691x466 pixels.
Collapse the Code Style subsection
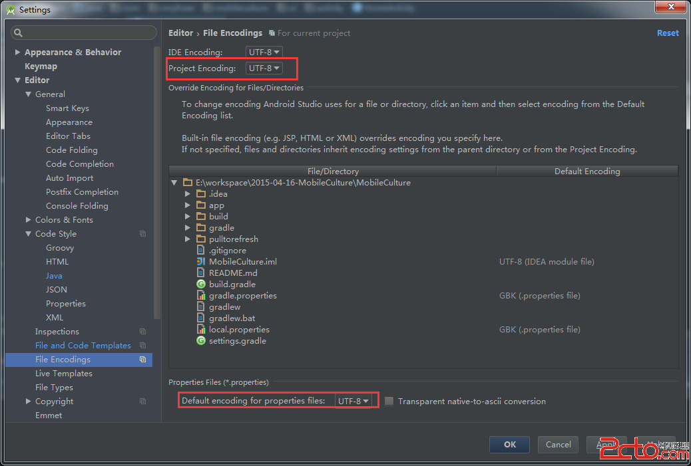point(28,233)
